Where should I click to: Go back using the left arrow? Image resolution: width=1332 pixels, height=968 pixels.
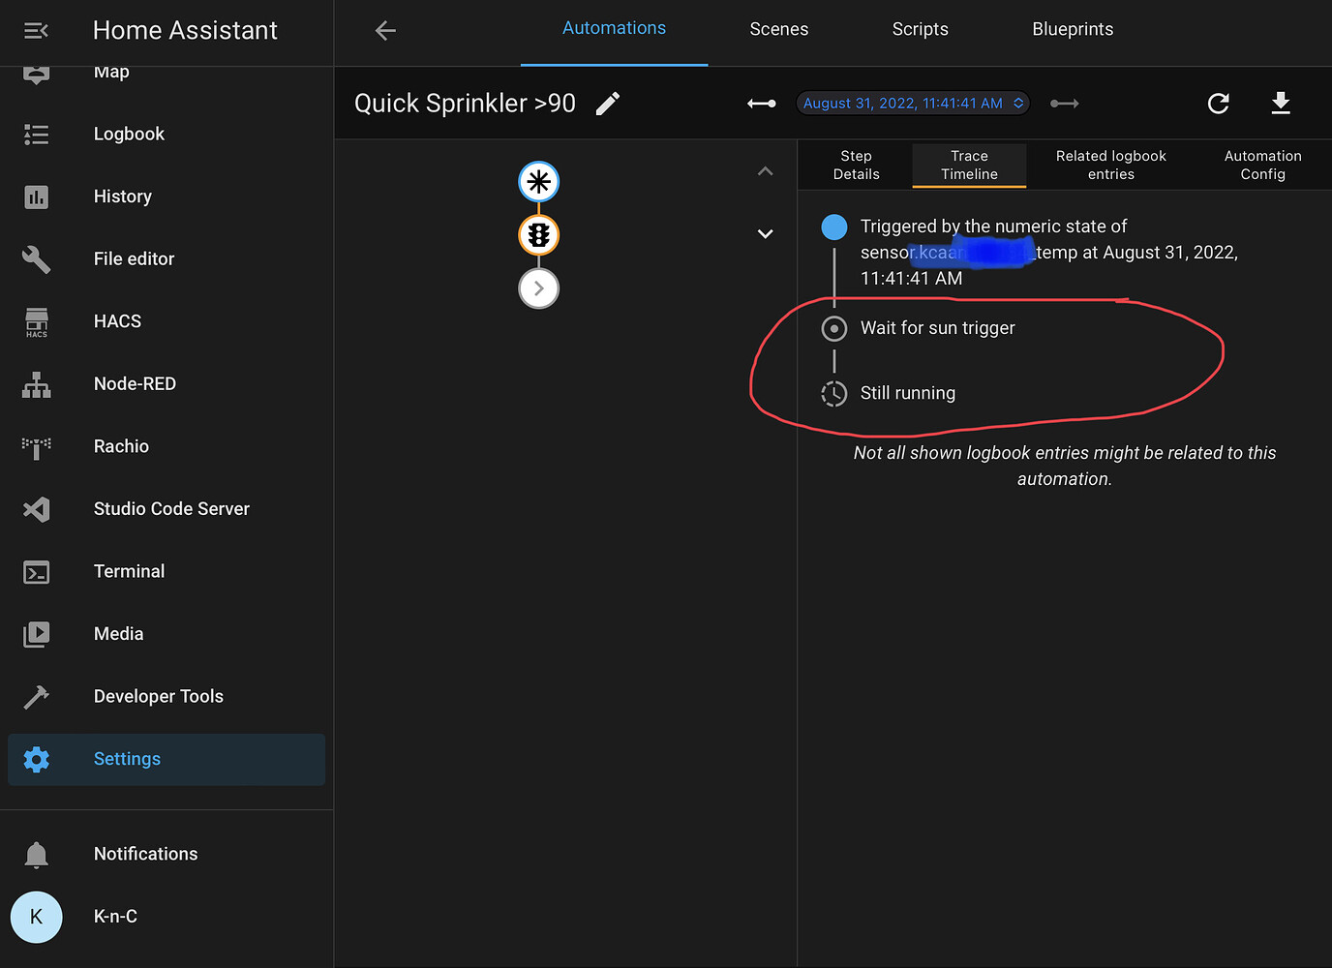click(x=385, y=31)
